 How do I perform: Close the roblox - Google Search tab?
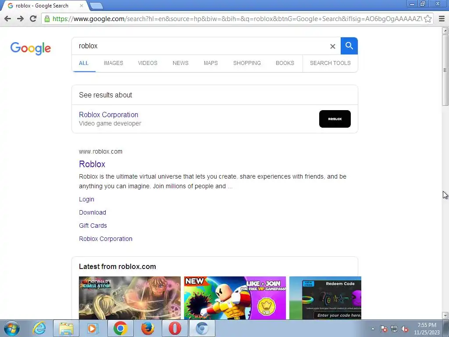81,6
